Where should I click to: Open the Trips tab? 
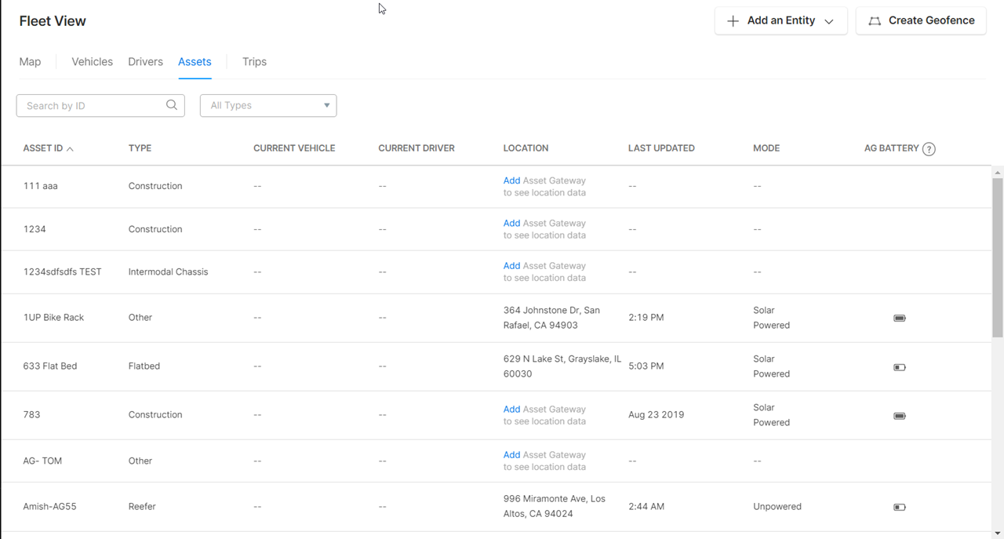point(254,62)
